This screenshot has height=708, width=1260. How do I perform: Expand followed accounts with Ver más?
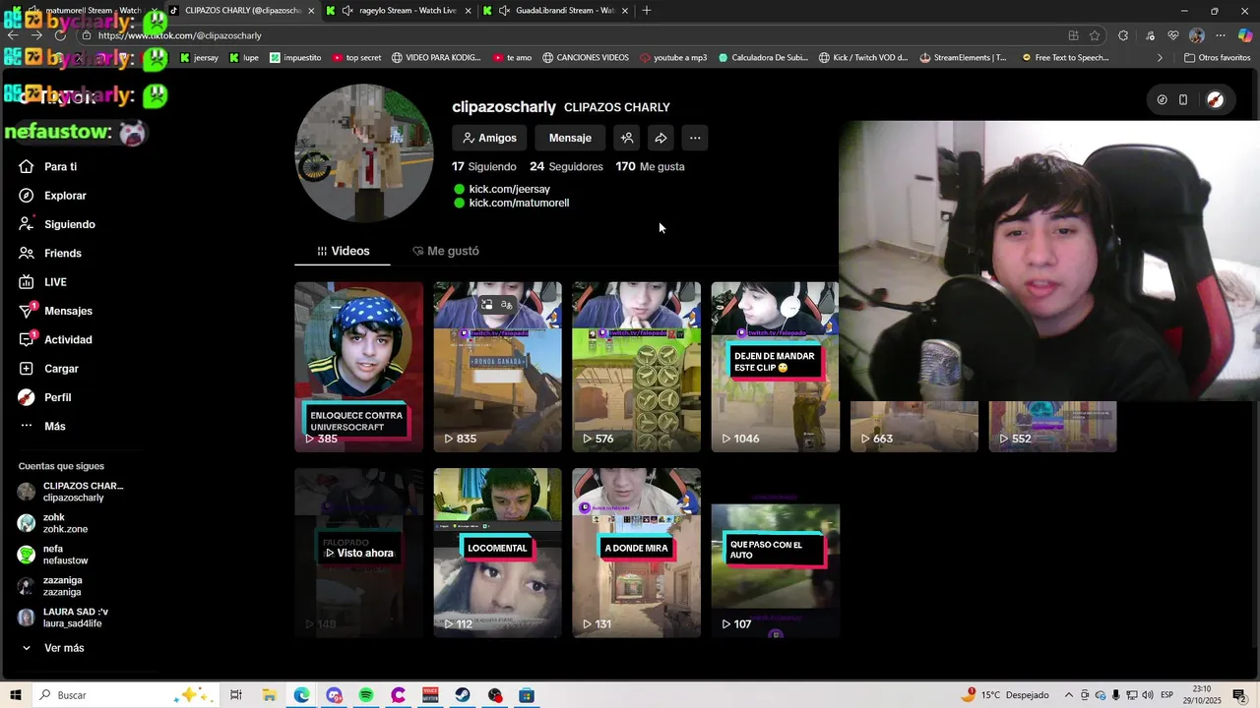point(64,648)
